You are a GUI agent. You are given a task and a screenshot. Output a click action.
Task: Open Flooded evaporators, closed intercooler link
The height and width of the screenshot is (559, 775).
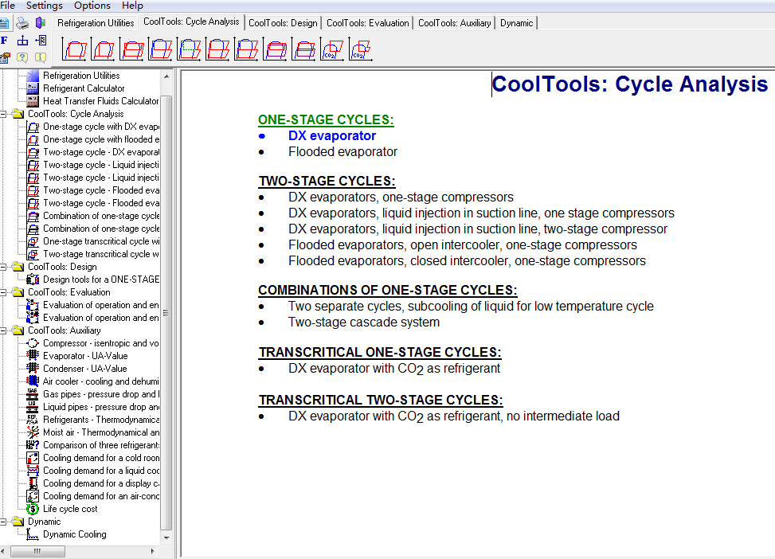coord(467,261)
